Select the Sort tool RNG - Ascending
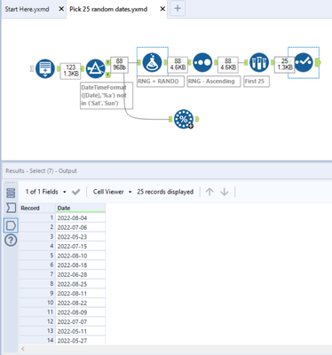 [x=202, y=62]
